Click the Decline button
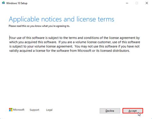Screen dimensions: 152x119 tap(110, 111)
